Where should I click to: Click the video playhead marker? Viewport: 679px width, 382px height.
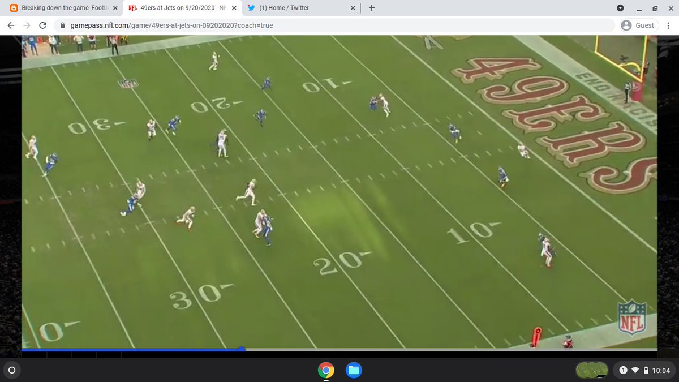click(242, 349)
